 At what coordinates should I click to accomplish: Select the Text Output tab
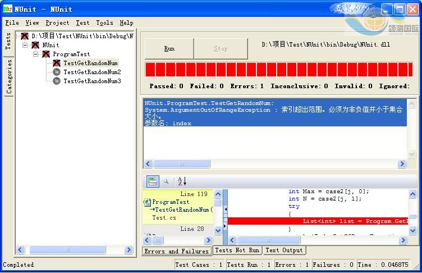pyautogui.click(x=284, y=250)
